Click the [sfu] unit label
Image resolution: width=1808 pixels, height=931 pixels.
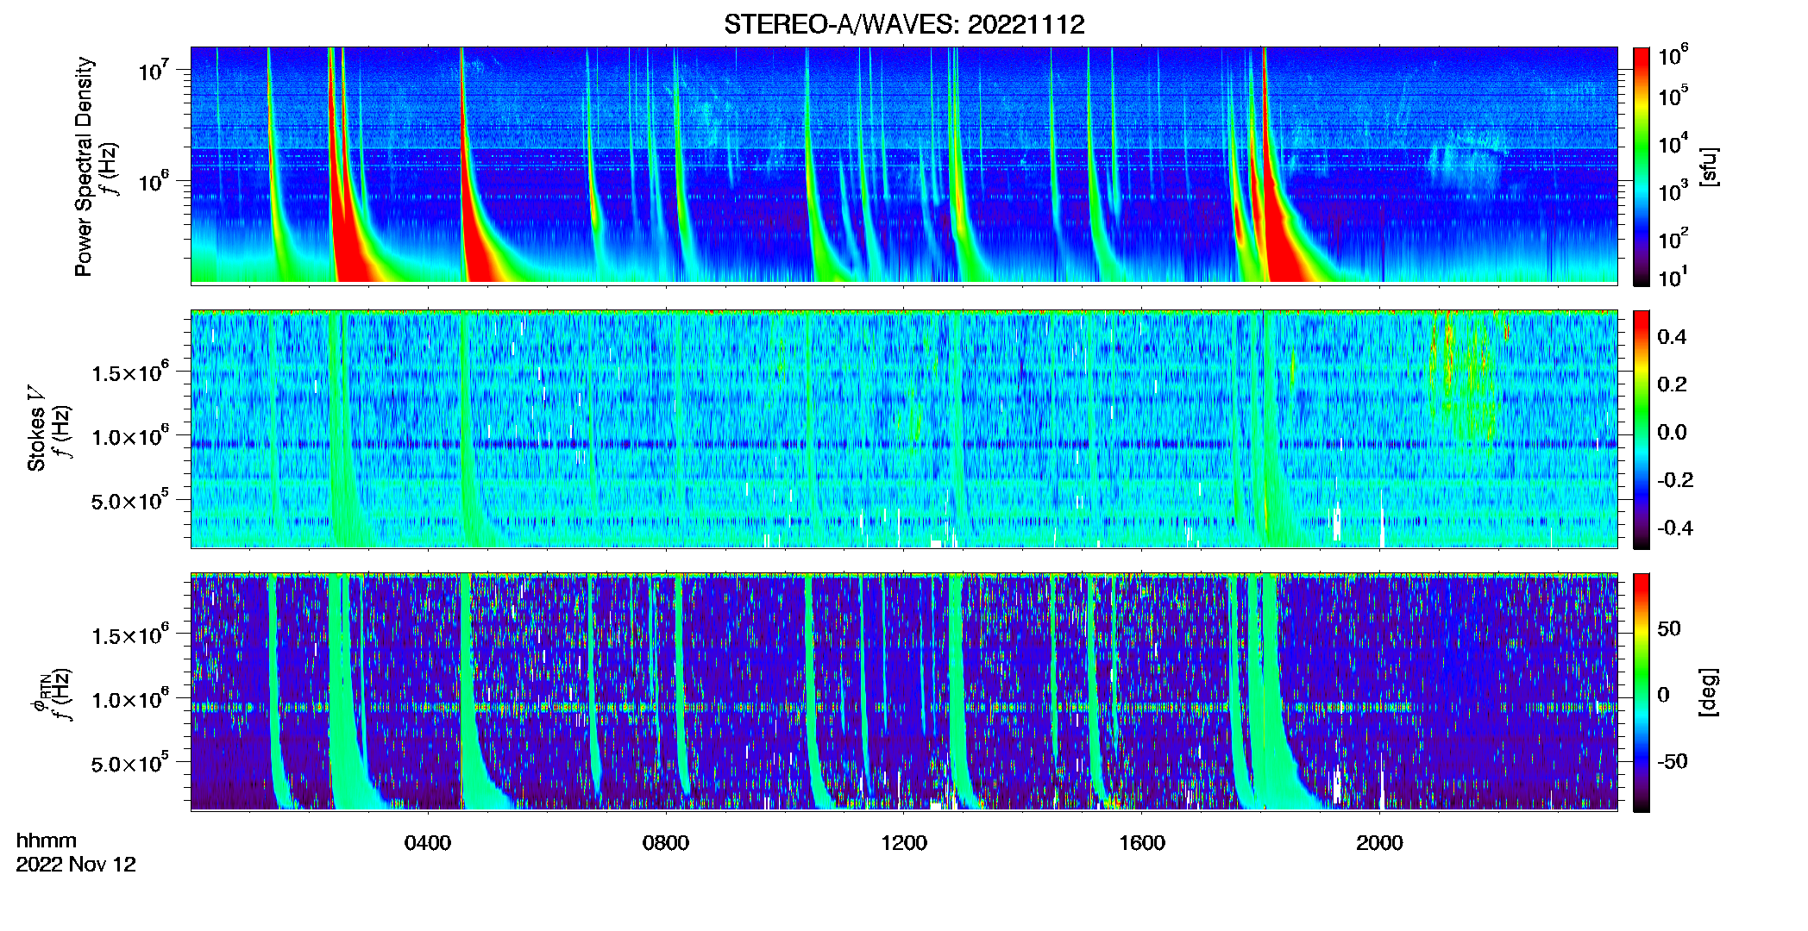pos(1709,166)
